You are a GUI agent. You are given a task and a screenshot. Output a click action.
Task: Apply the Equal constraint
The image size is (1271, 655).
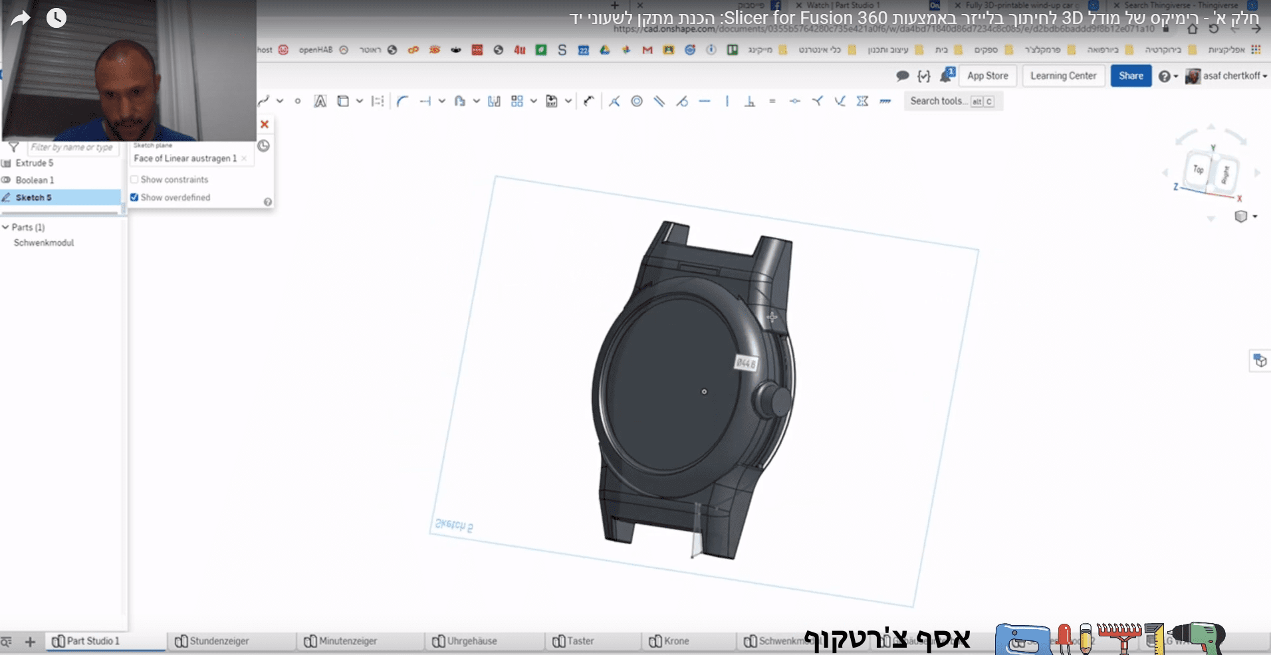(772, 101)
